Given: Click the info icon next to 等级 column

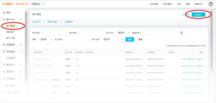Looking at the screenshot, I should coord(174,52).
